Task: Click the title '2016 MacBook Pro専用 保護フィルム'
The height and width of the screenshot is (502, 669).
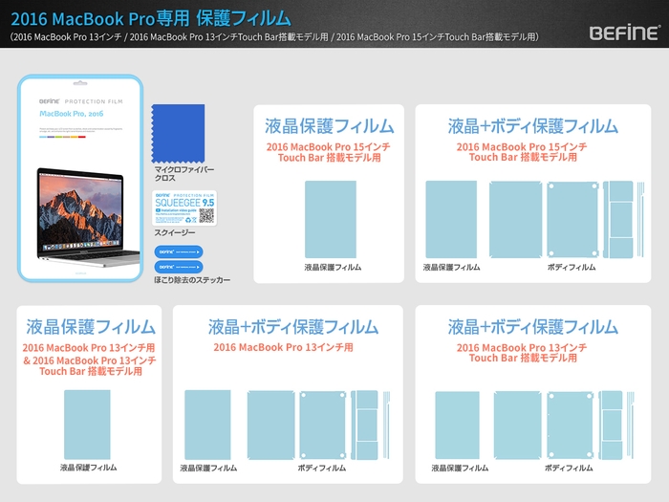Action: coord(151,18)
